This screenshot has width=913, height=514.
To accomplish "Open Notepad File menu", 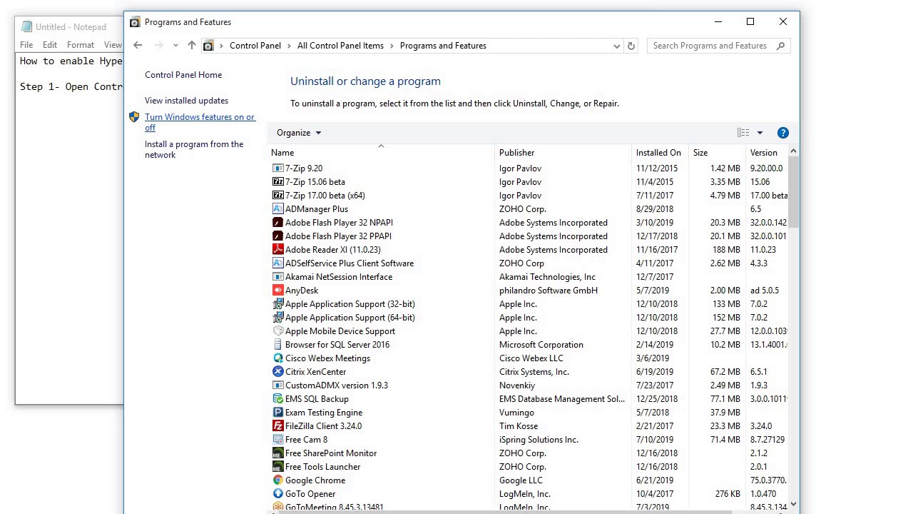I will (x=26, y=45).
